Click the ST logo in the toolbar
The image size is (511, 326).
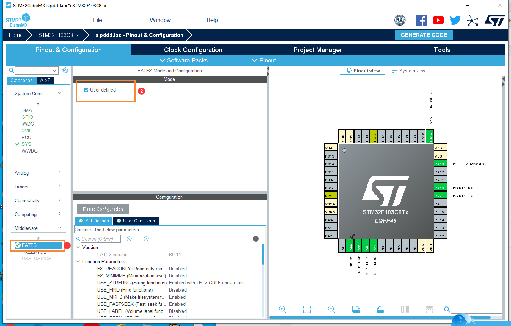click(495, 20)
